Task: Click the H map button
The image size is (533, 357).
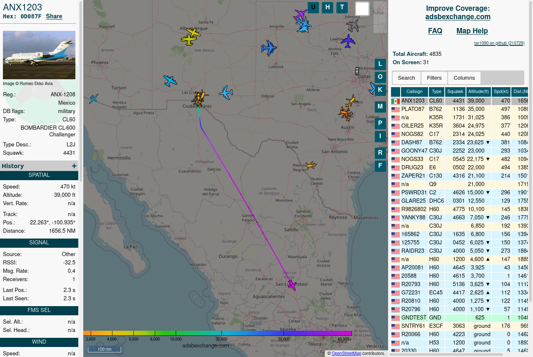Action: click(328, 7)
